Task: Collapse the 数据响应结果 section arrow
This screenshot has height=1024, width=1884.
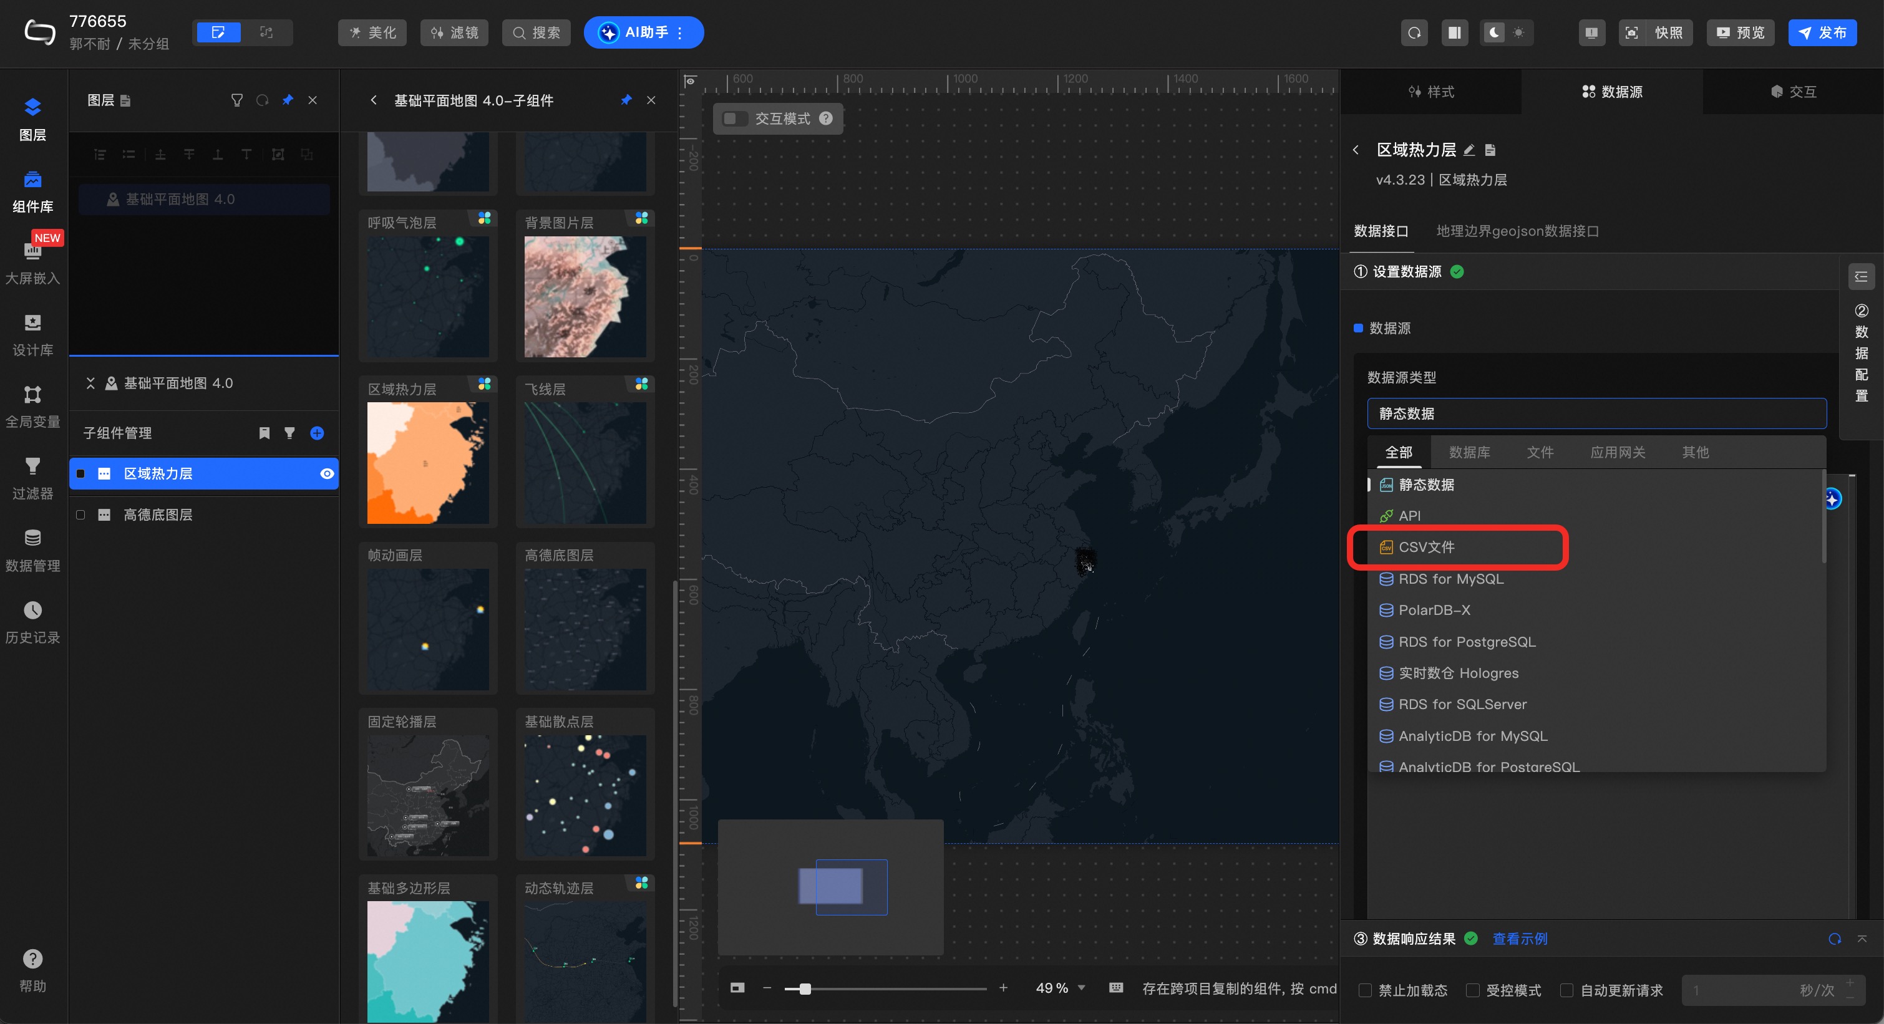Action: point(1862,939)
